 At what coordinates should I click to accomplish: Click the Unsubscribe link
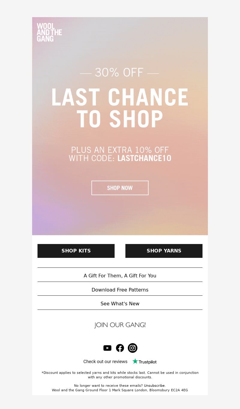tap(154, 386)
